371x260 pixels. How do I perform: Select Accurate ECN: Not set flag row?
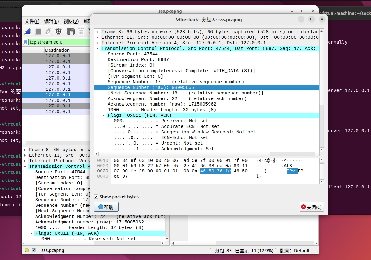pyautogui.click(x=166, y=127)
